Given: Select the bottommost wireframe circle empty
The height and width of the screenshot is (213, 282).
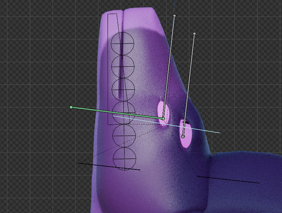Looking at the screenshot, I should 125,159.
